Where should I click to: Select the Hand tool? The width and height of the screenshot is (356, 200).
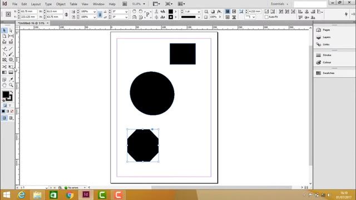4,85
